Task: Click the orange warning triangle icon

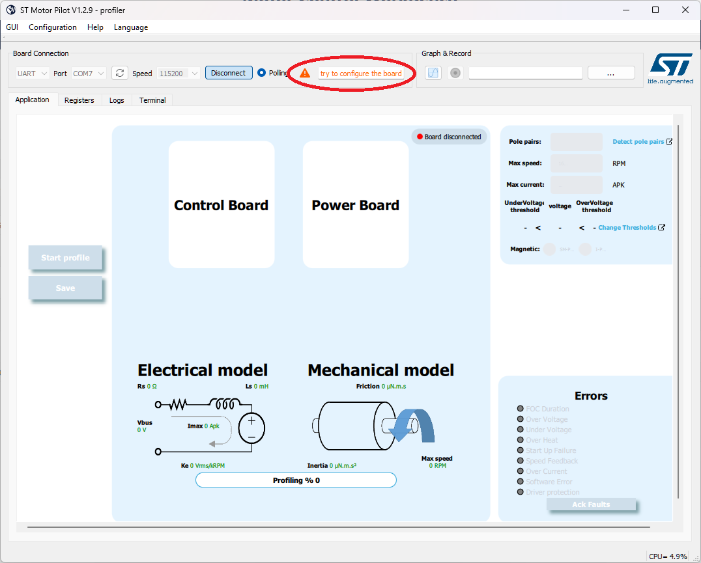Action: click(304, 73)
